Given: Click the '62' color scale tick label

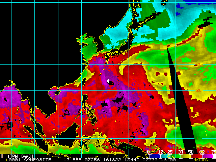Looking at the screenshot, I should click(202, 152).
